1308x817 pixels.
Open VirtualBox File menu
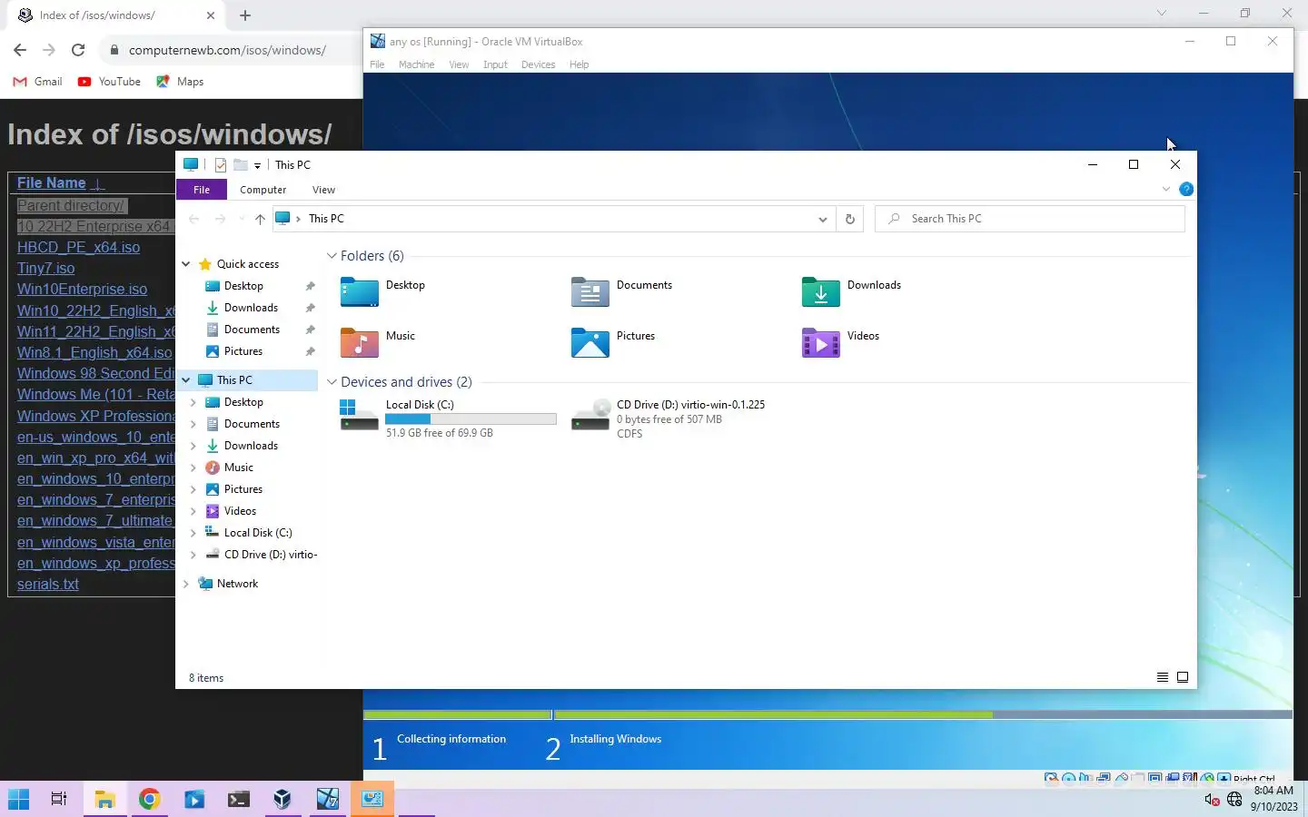point(377,64)
